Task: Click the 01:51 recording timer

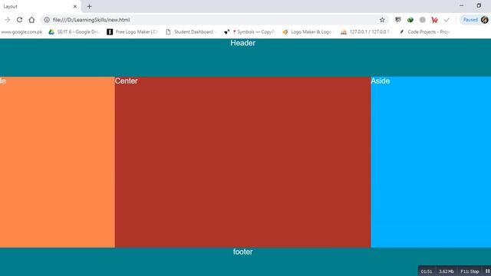Action: (427, 271)
